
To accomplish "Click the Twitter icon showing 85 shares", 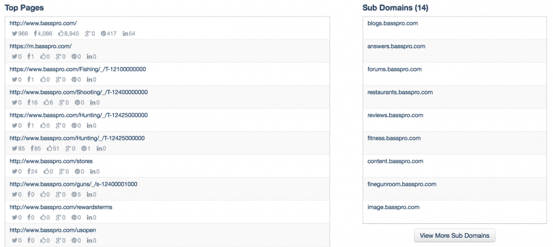I will click(x=14, y=148).
